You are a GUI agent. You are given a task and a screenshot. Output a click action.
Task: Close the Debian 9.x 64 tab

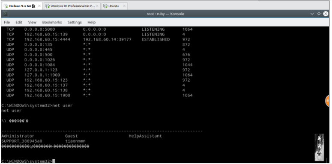pos(39,6)
